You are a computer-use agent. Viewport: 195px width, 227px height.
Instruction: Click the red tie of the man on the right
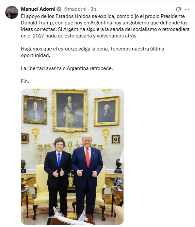[88, 158]
